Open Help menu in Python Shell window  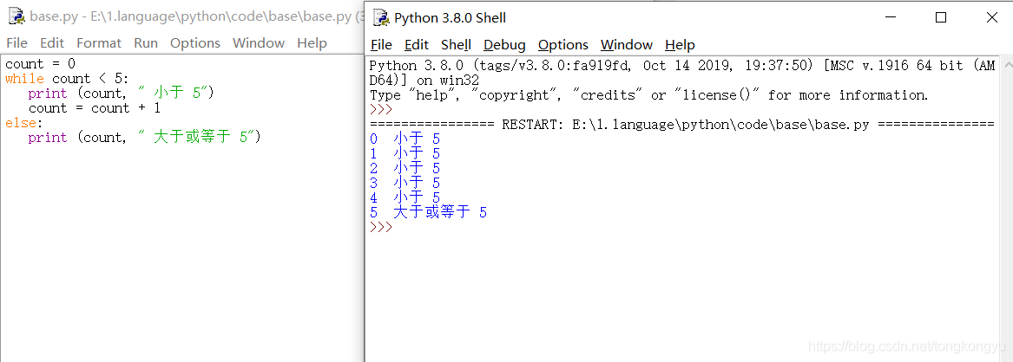point(681,45)
